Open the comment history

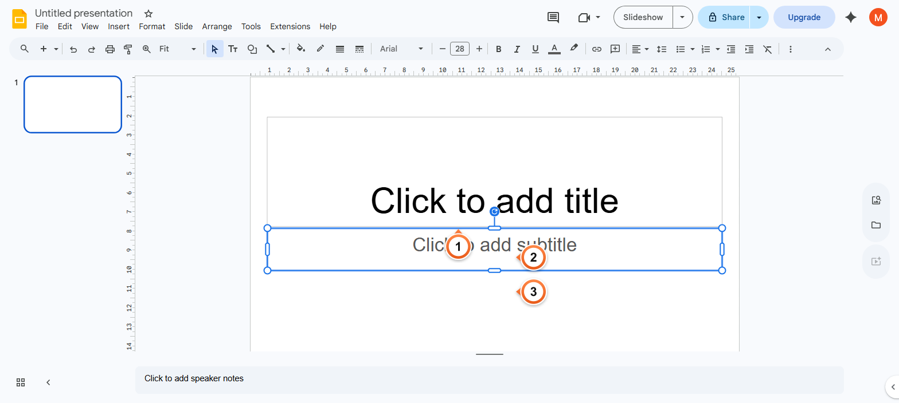point(553,17)
